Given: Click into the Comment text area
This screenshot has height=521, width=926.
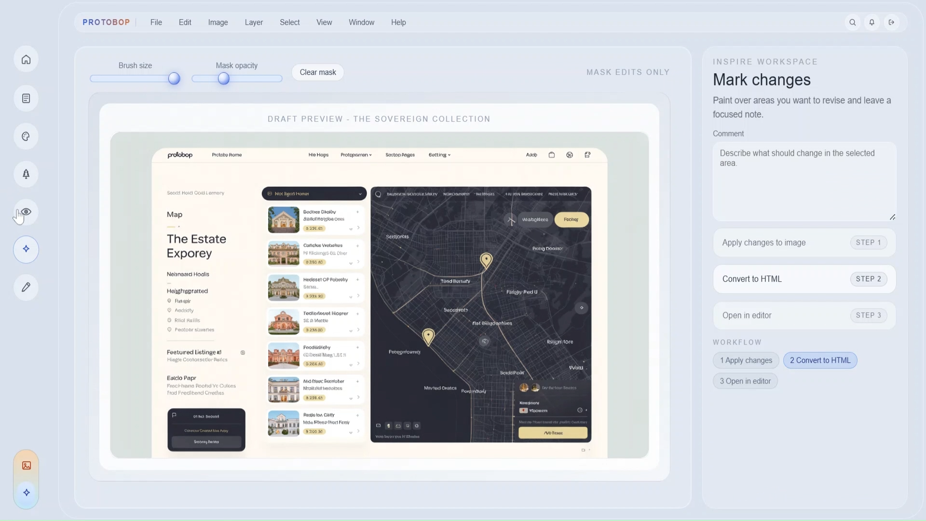Looking at the screenshot, I should click(804, 181).
